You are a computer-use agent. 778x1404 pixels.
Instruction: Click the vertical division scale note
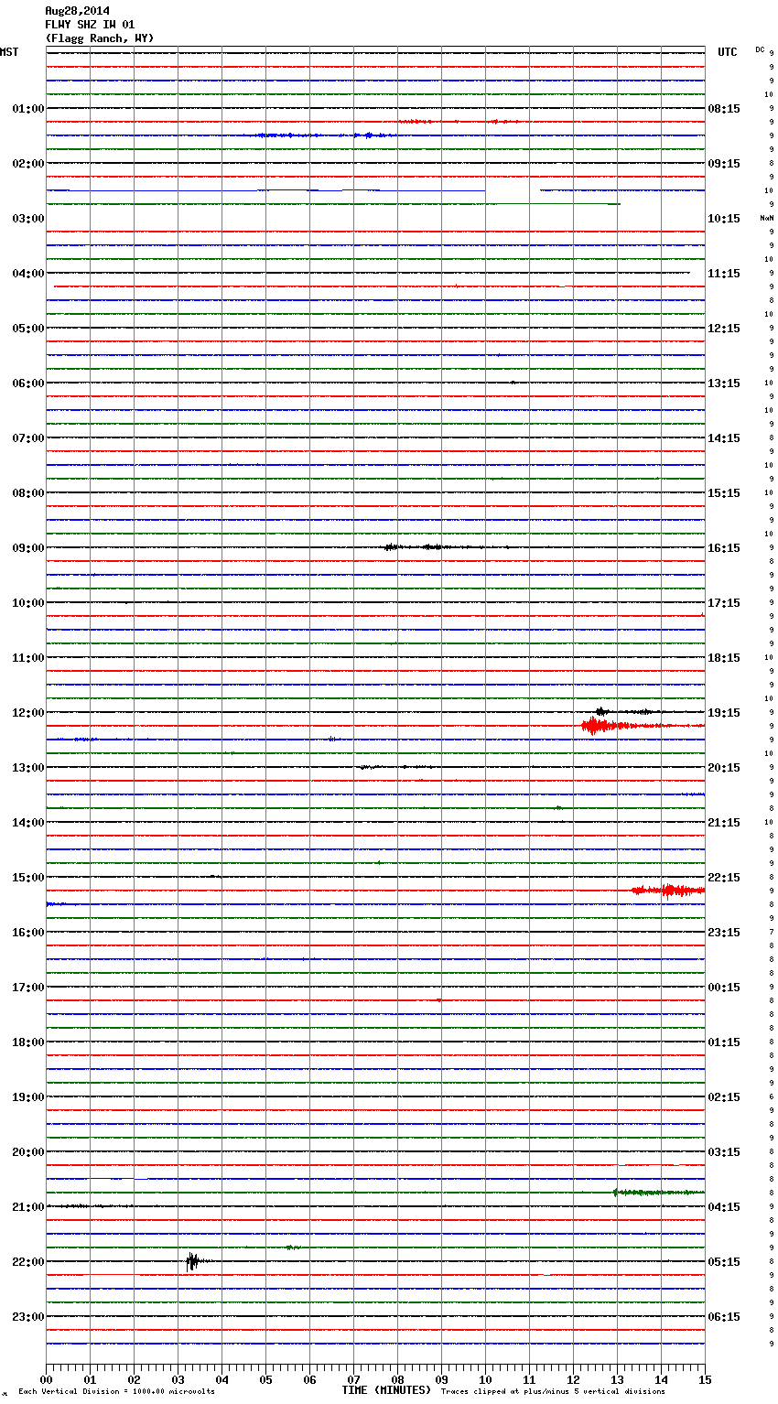(x=117, y=1392)
